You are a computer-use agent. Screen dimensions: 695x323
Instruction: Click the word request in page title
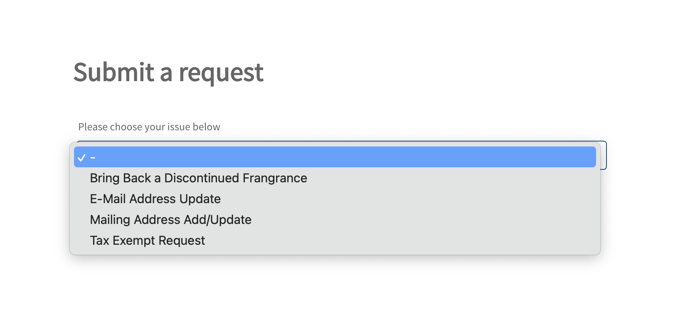[x=221, y=72]
